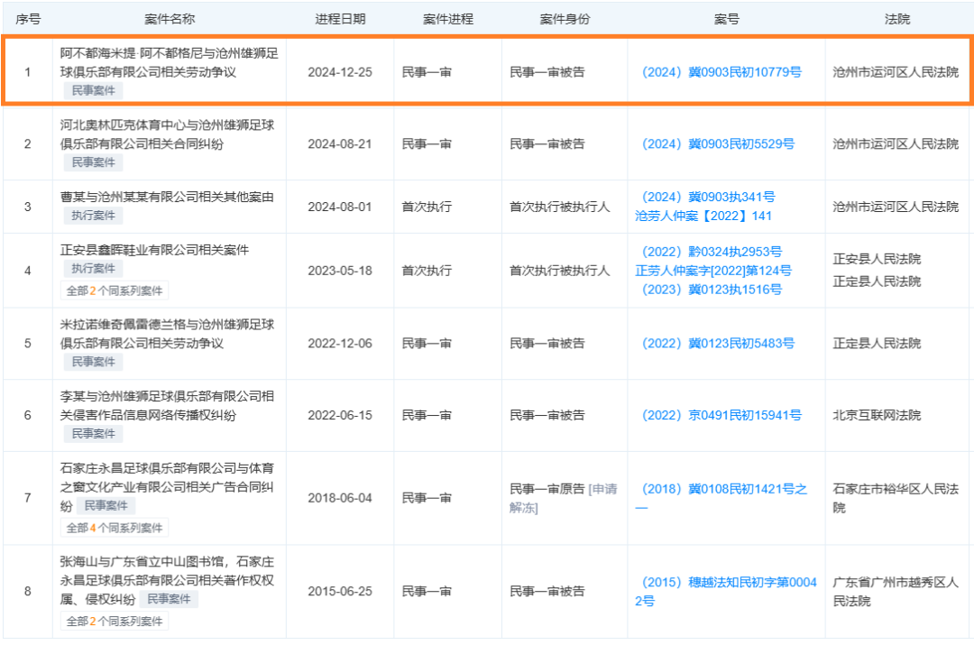Open case number (2023)冀0123执1516号

point(712,290)
